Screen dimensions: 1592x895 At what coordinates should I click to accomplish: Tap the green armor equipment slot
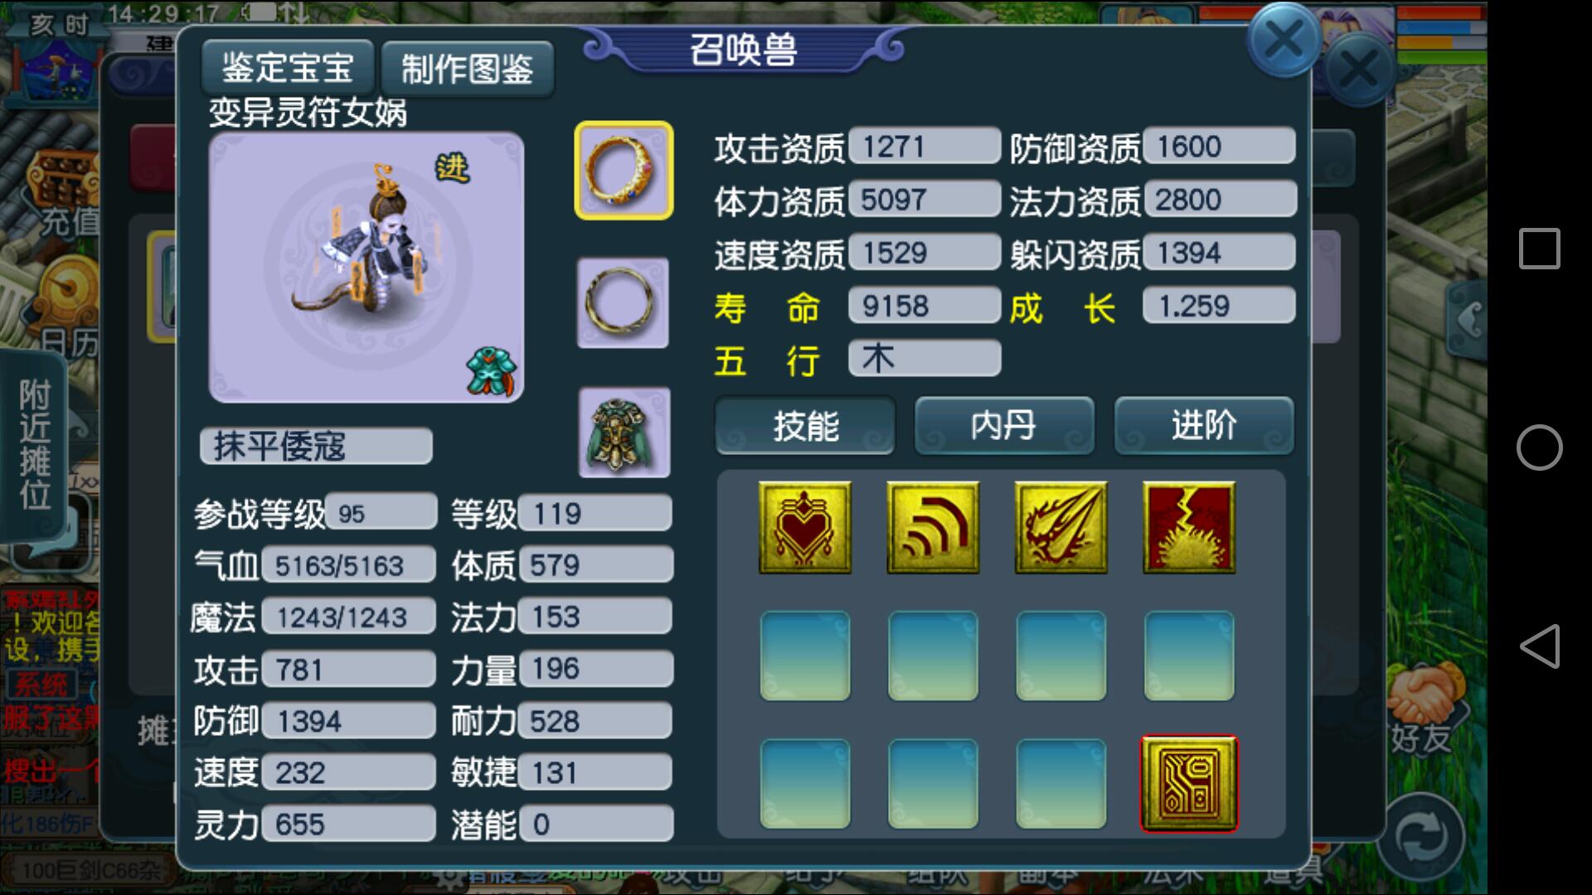tap(624, 432)
